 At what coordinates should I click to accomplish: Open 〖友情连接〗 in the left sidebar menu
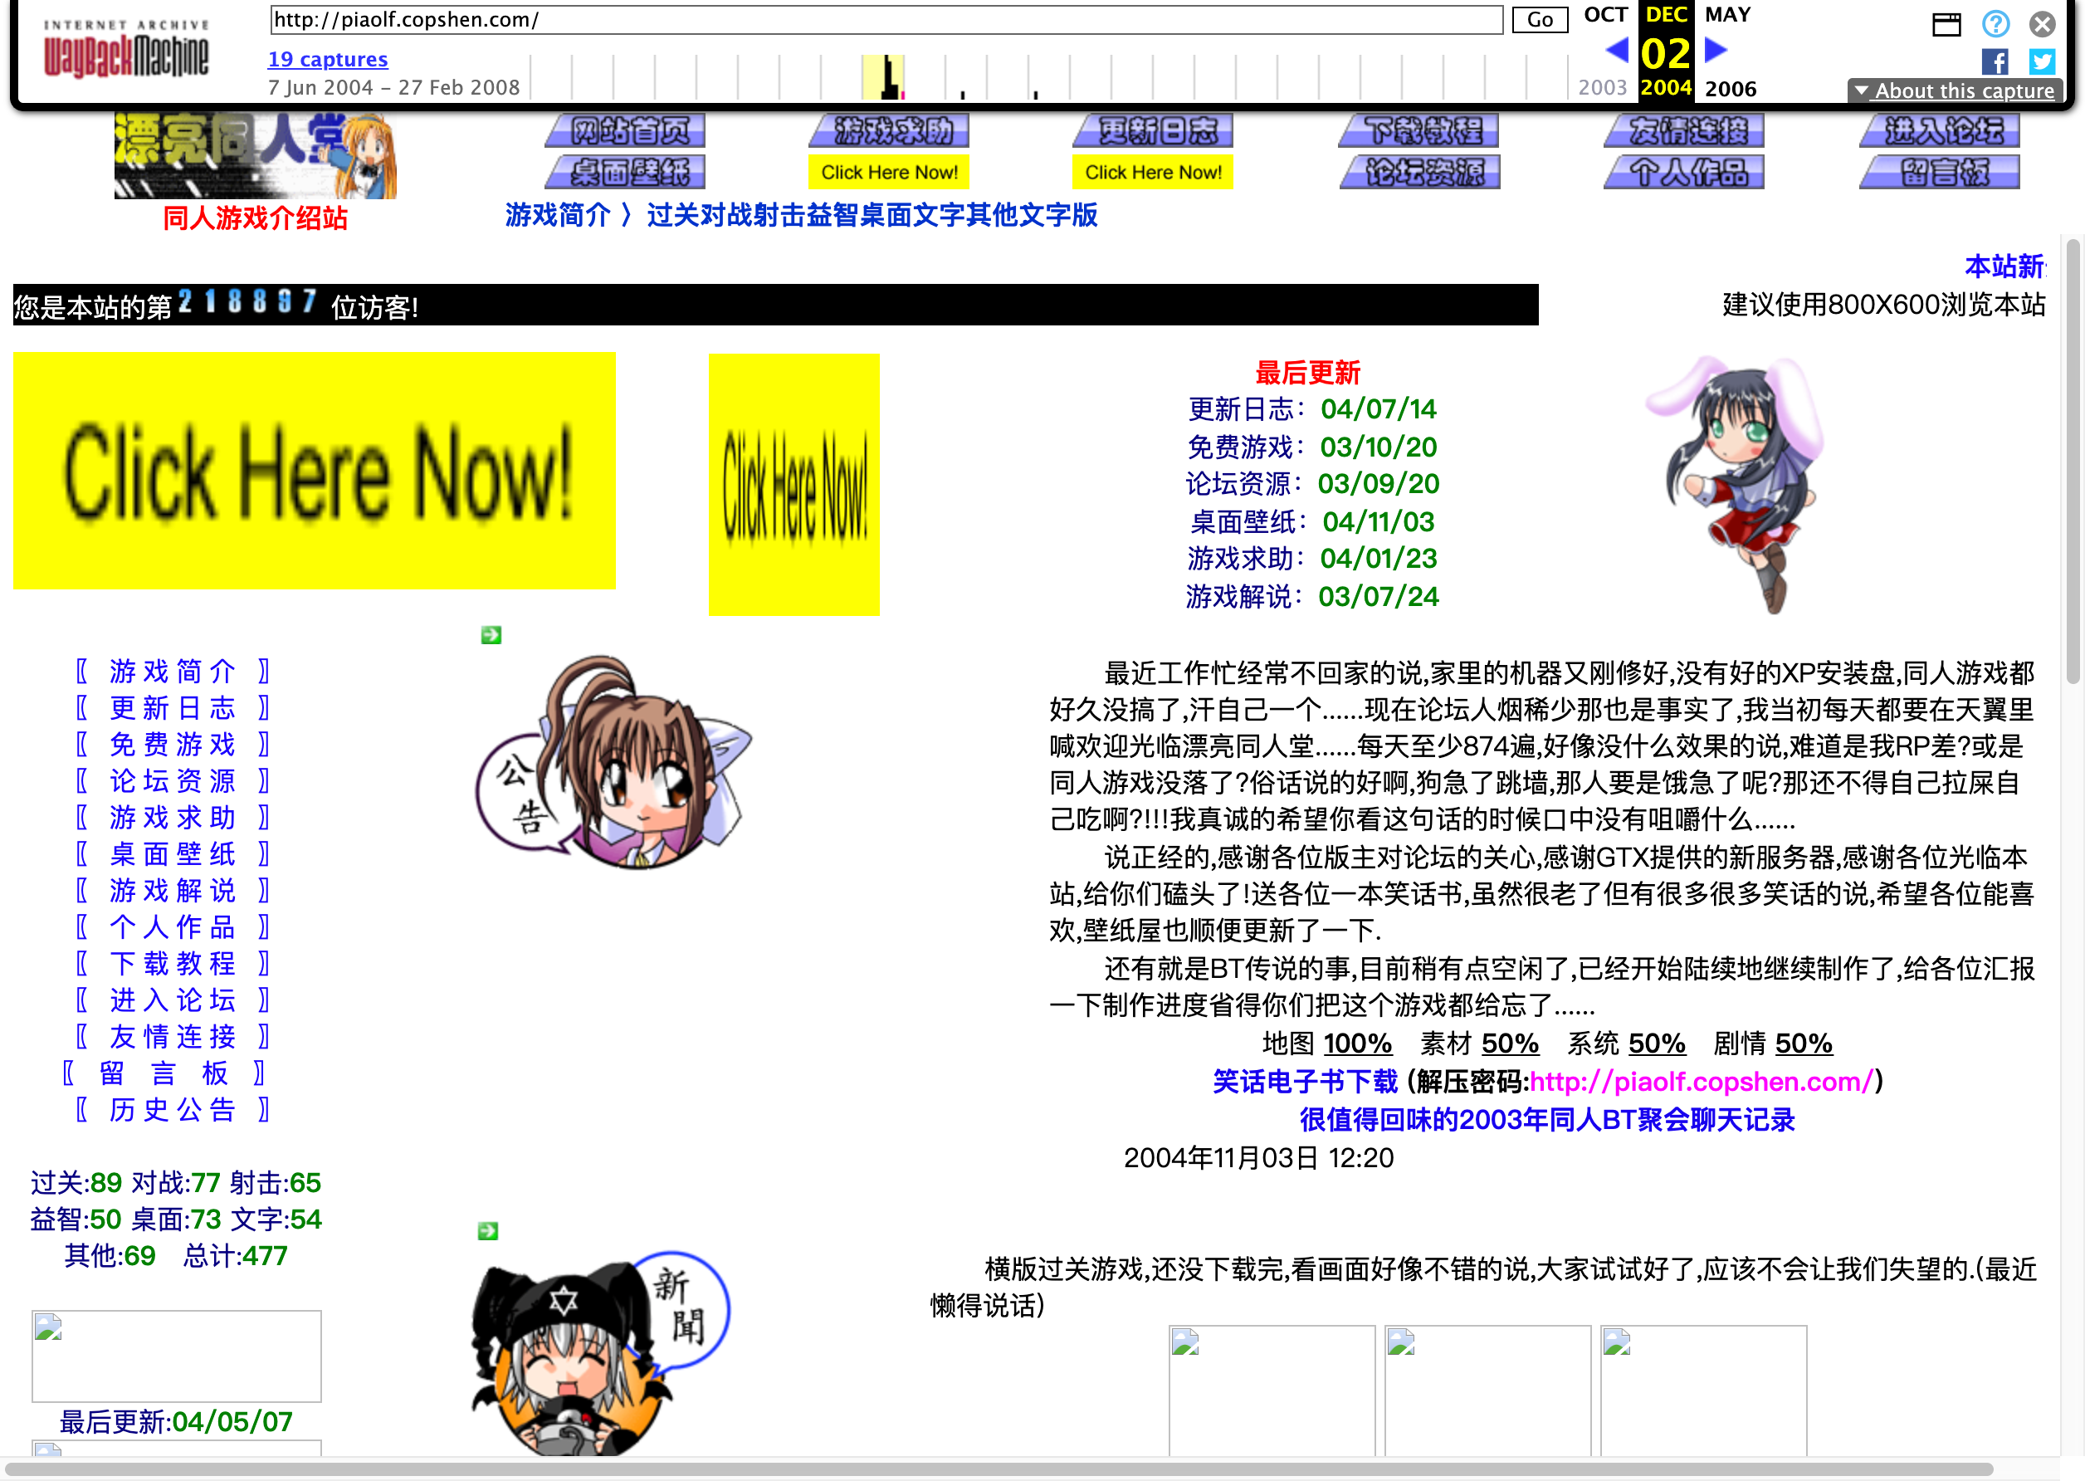pyautogui.click(x=173, y=1036)
